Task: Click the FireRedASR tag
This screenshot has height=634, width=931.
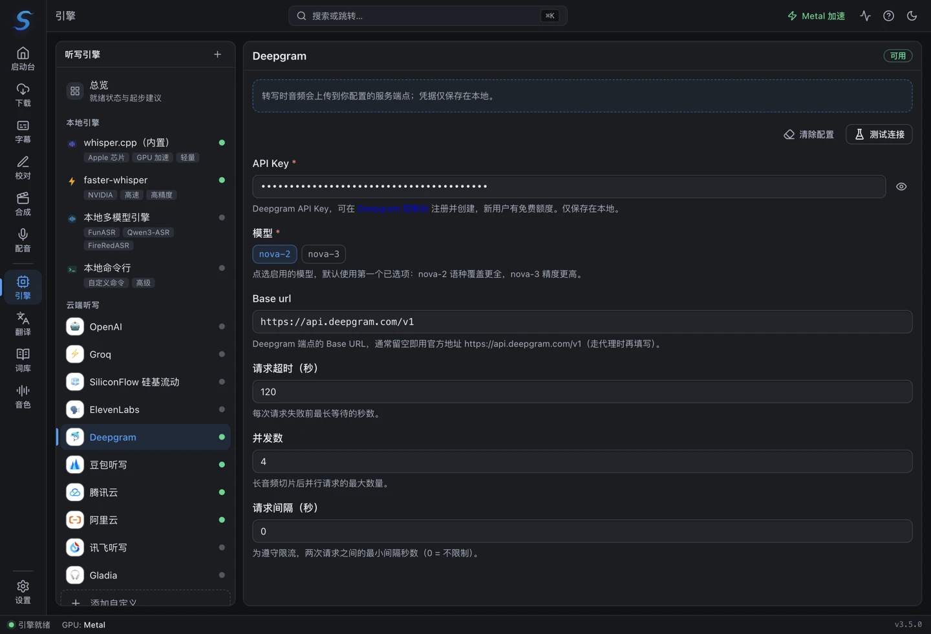Action: pos(109,246)
